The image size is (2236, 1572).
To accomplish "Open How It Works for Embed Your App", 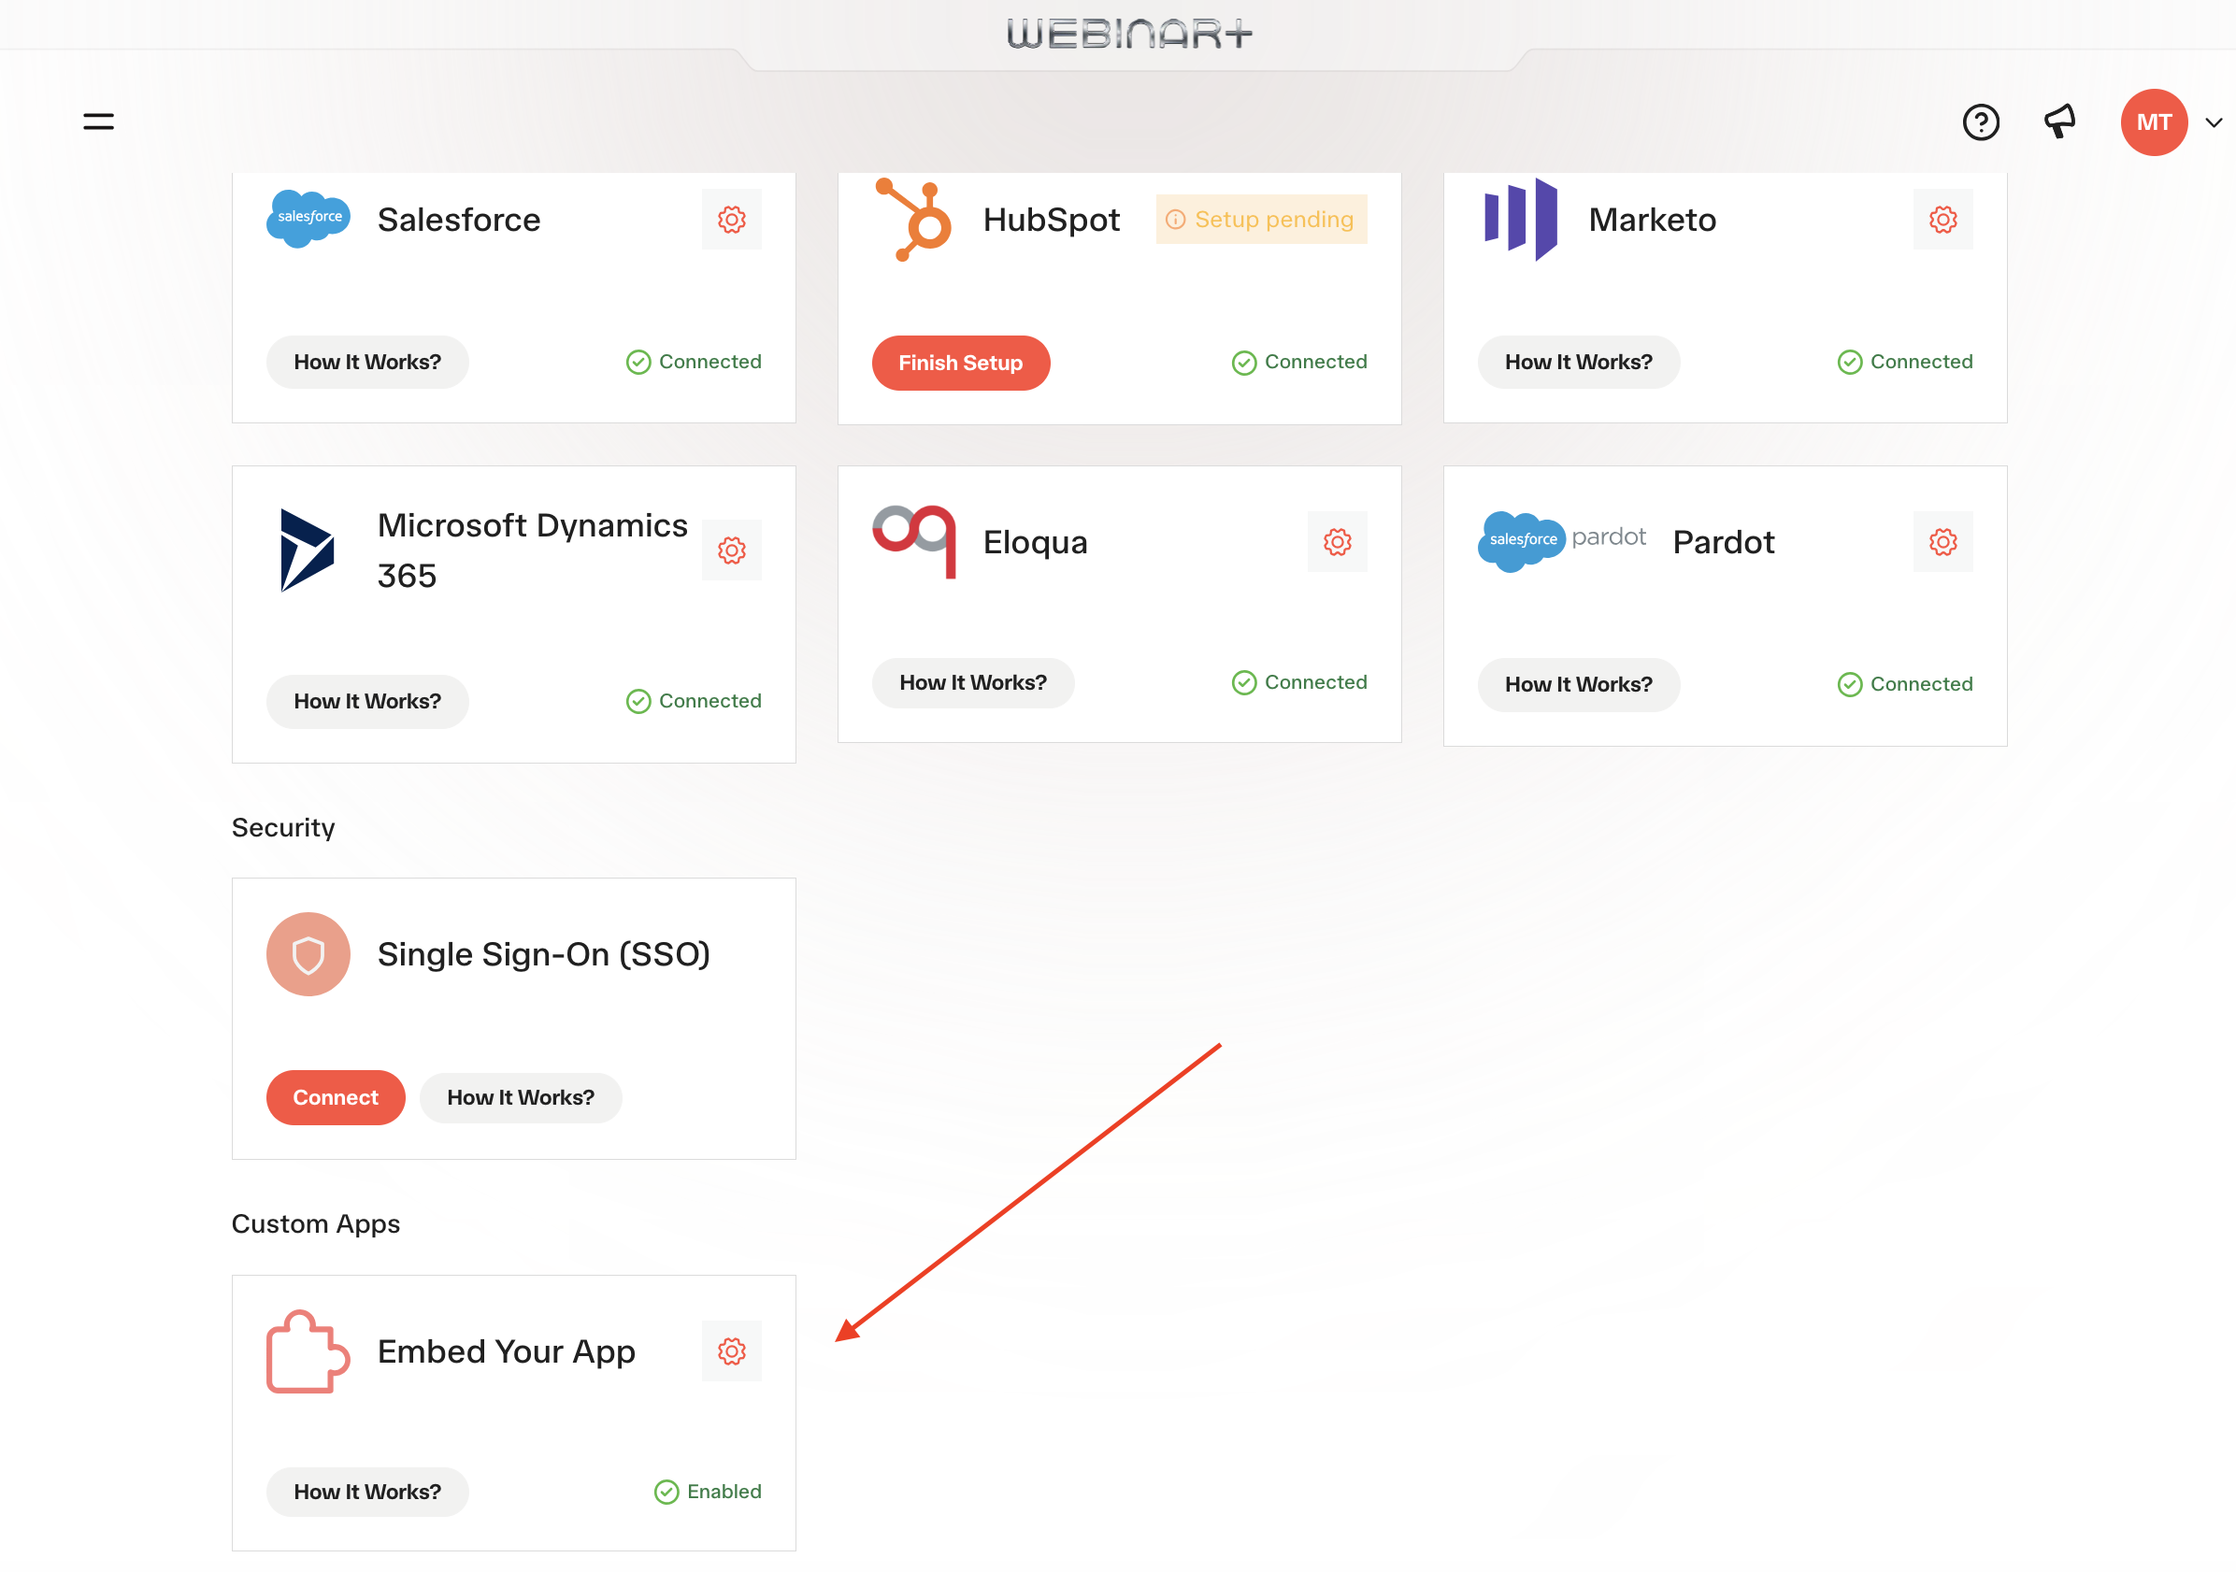I will 367,1493.
